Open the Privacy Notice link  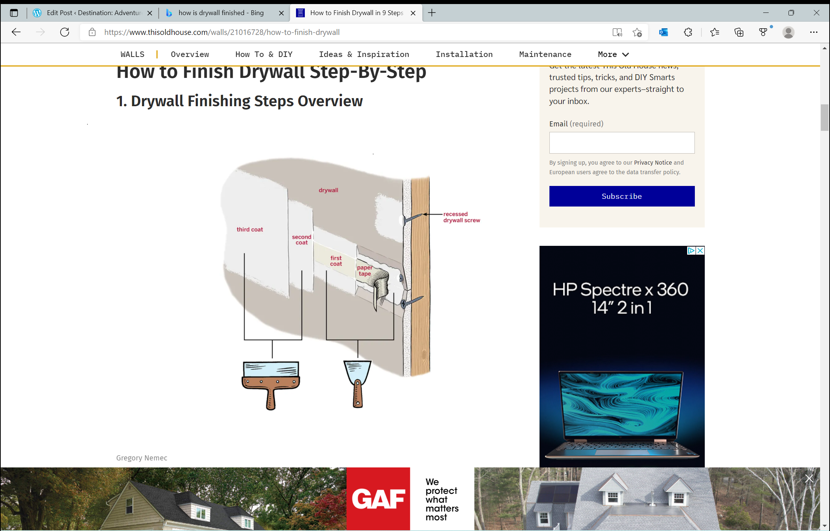click(653, 162)
